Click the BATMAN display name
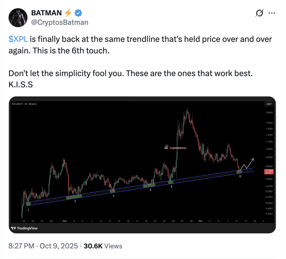Image resolution: width=286 pixels, height=259 pixels. tap(46, 13)
